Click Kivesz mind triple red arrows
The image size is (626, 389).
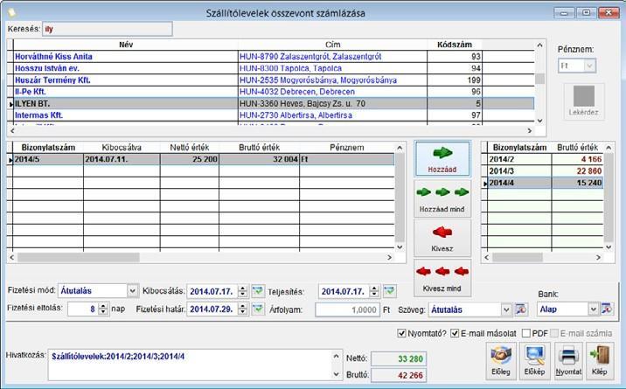[x=442, y=278]
